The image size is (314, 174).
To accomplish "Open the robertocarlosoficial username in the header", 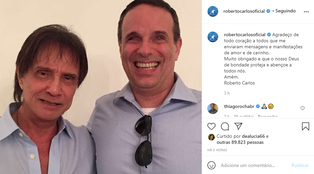I will point(244,11).
